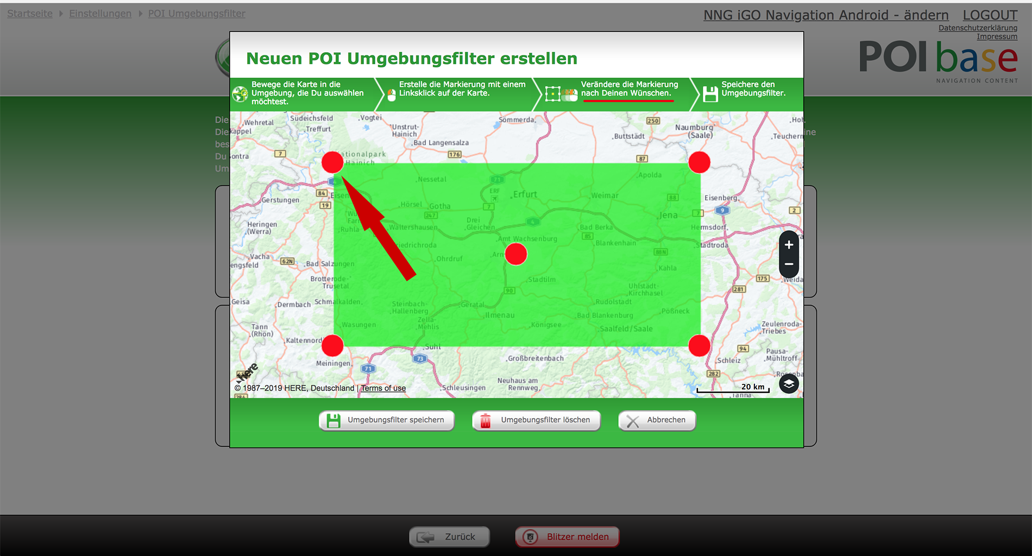1032x556 pixels.
Task: Save filter with Umgebungsfilter speichern button
Action: (387, 420)
